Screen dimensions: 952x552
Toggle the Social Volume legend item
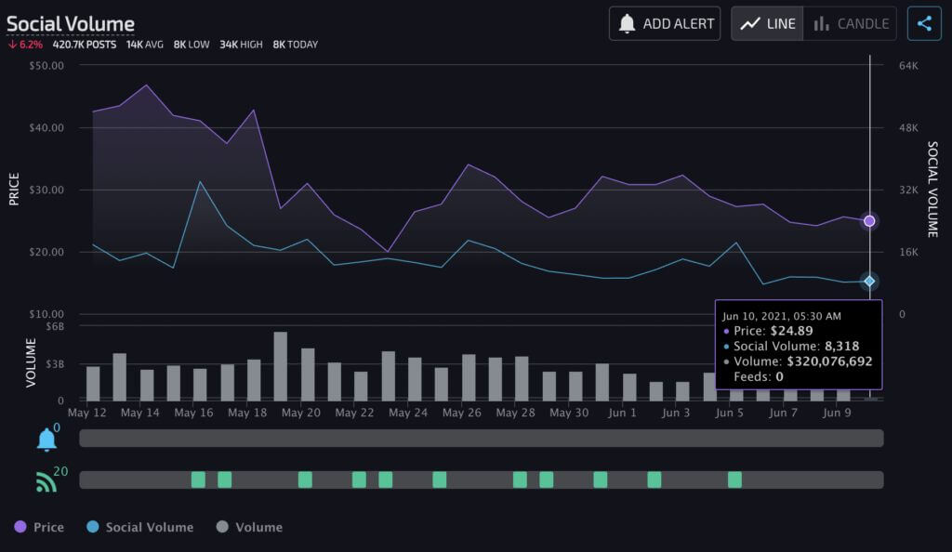click(x=140, y=527)
